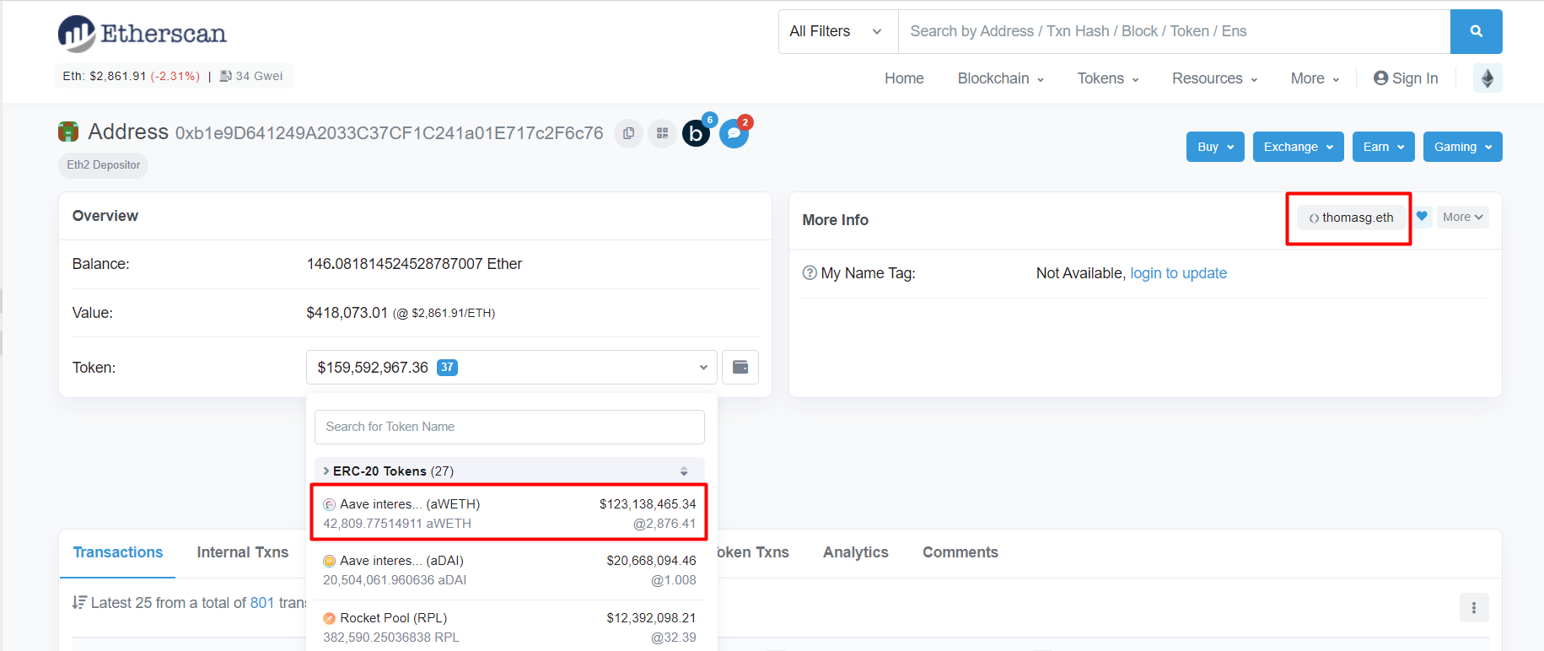Click the $123,138,465.34 aWETH value
This screenshot has height=651, width=1544.
[648, 504]
